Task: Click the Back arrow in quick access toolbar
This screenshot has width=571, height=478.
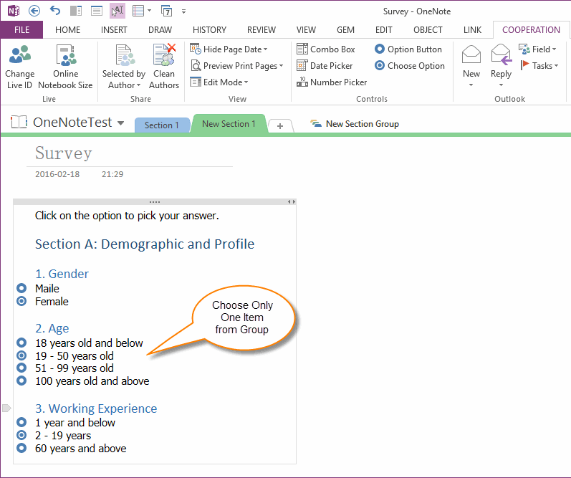Action: (x=34, y=11)
